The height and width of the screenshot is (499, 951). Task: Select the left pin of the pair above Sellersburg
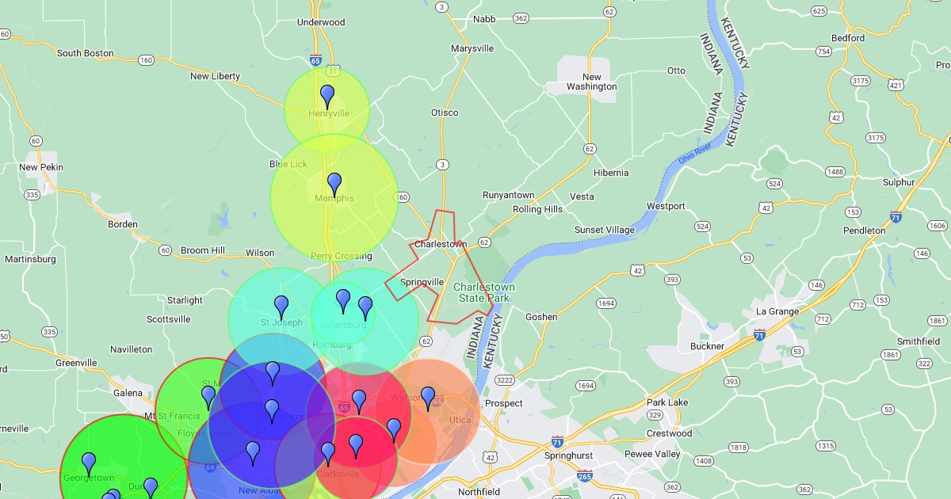[343, 302]
